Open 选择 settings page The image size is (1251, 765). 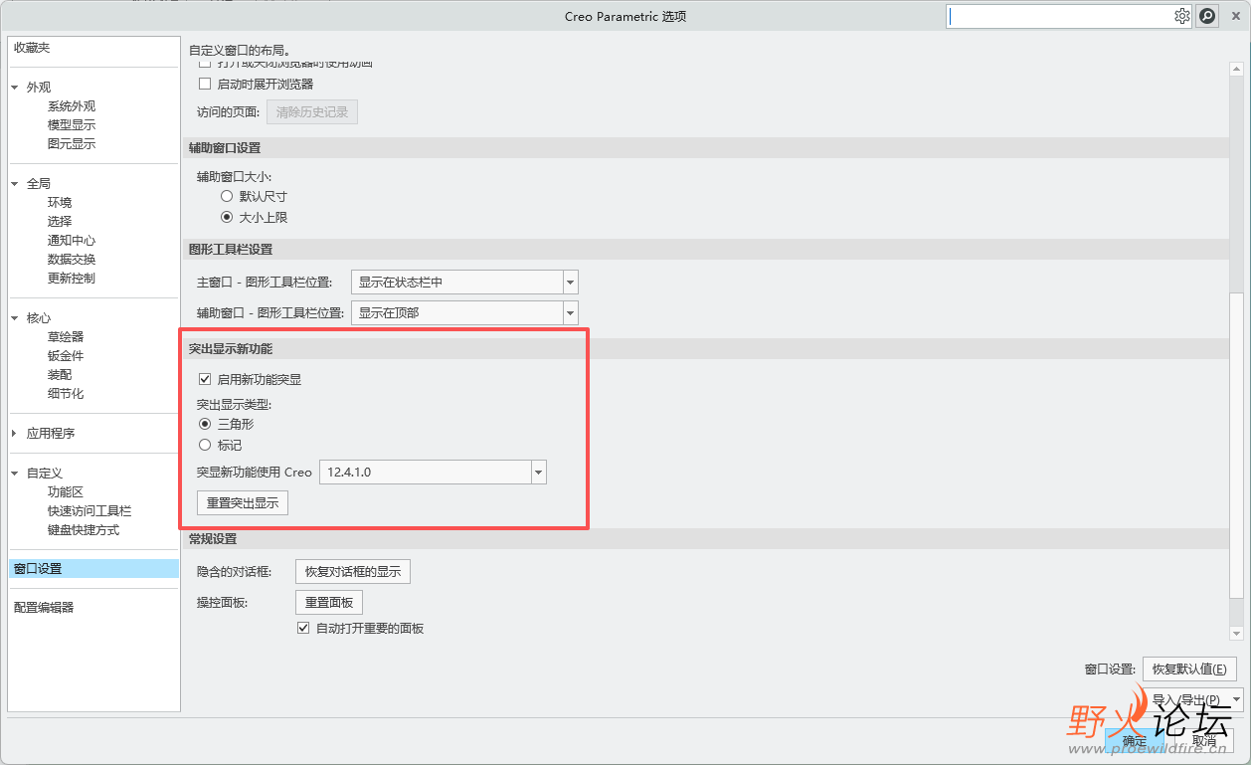point(60,222)
